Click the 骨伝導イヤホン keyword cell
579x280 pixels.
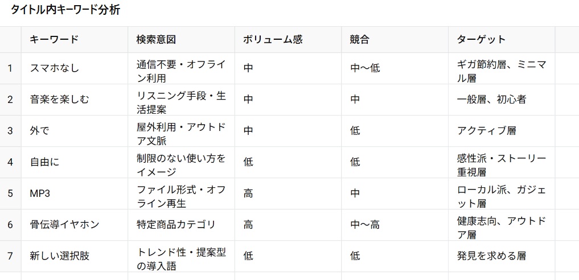coord(75,225)
